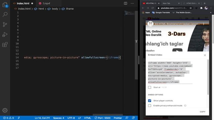Open the VS Code Explorer panel
The width and height of the screenshot is (214, 120).
click(5, 5)
